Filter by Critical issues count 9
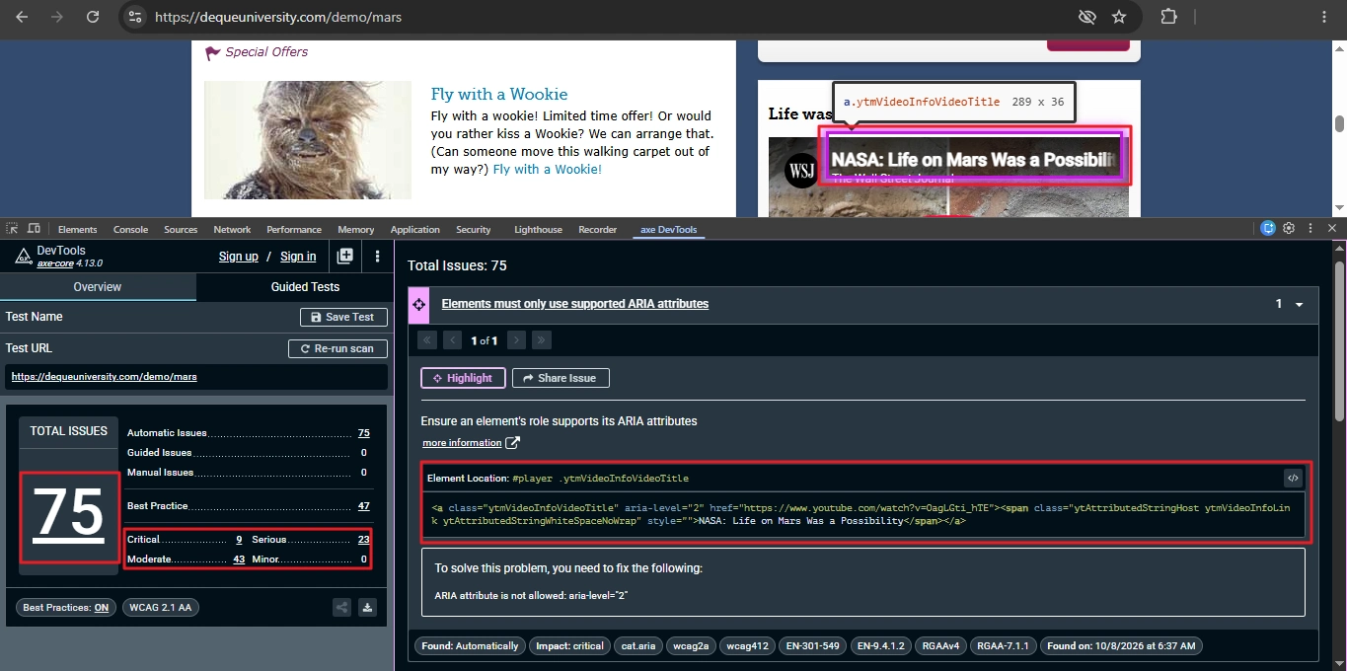This screenshot has height=671, width=1347. (239, 540)
